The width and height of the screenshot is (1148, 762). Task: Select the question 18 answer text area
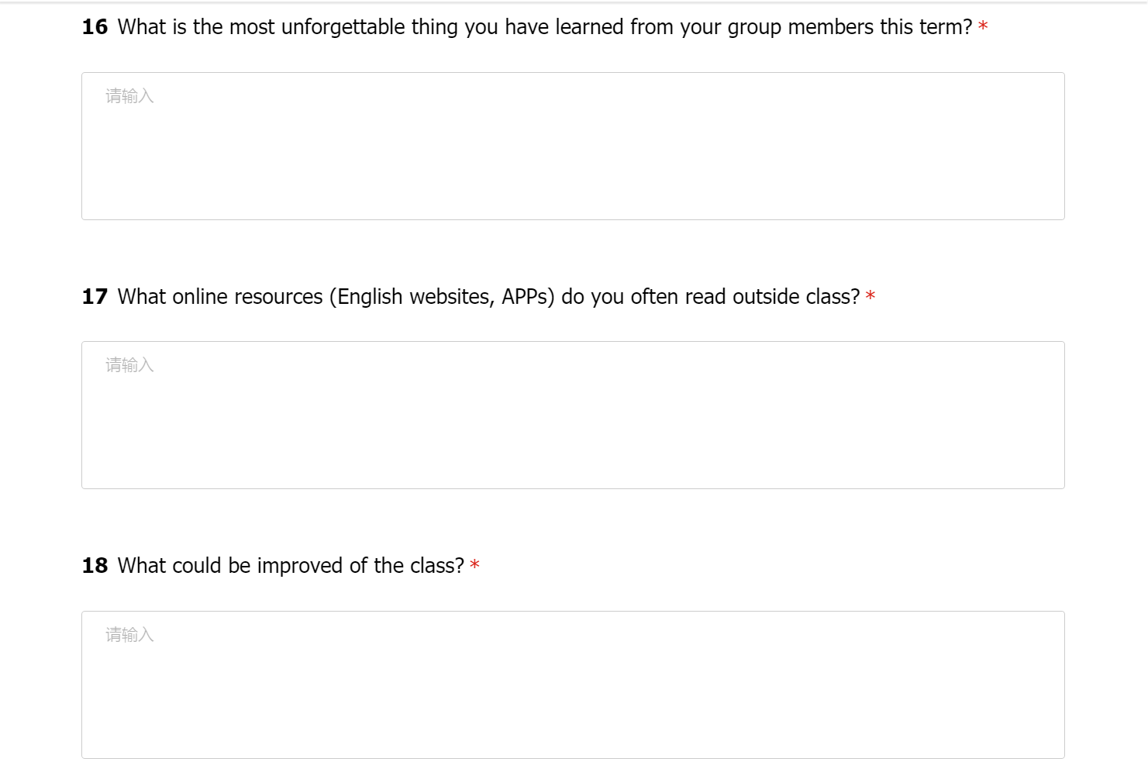pos(573,684)
